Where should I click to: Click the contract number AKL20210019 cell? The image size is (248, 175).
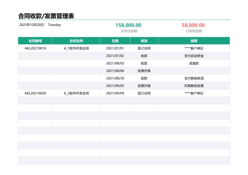(35, 48)
